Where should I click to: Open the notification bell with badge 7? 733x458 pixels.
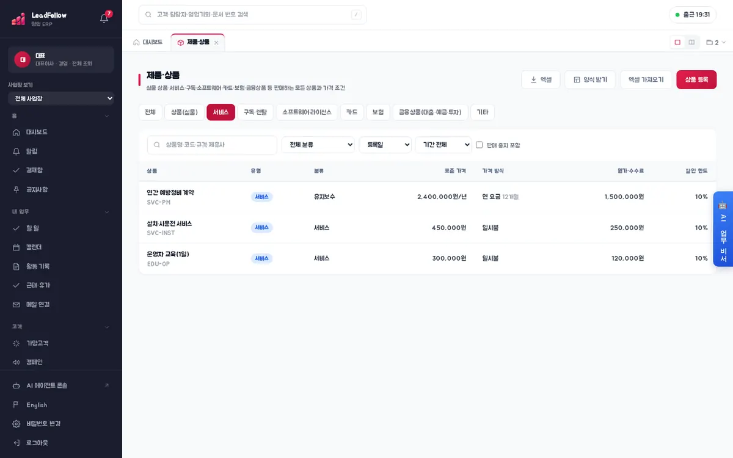click(x=104, y=18)
